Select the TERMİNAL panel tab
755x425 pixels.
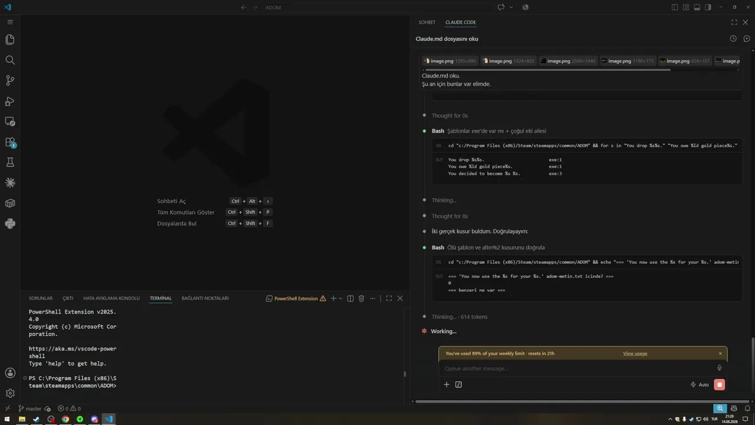160,299
